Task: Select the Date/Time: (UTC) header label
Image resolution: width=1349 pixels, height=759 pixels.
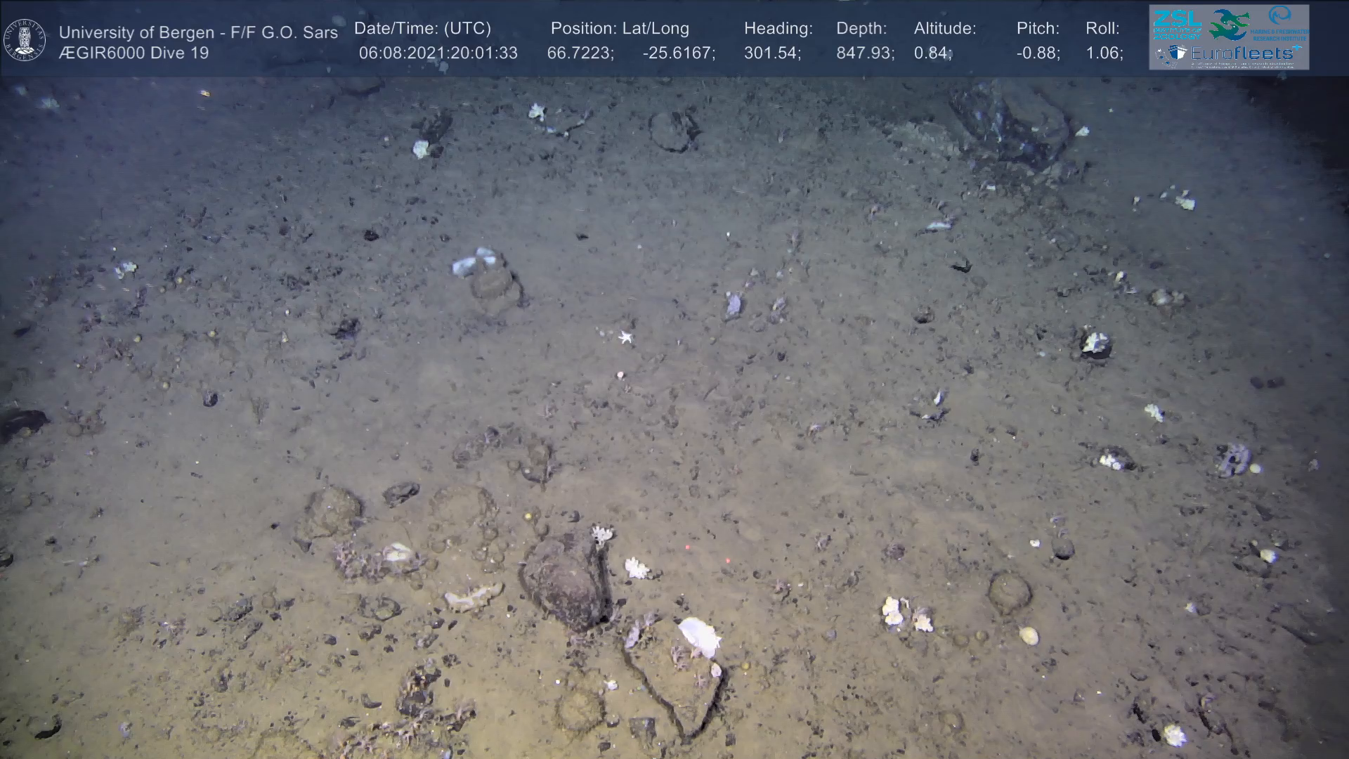Action: (x=422, y=28)
